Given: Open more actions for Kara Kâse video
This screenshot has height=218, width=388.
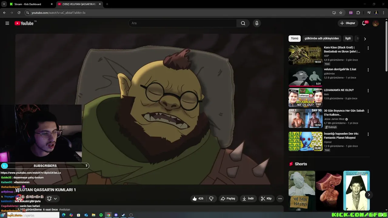Looking at the screenshot, I should pyautogui.click(x=368, y=48).
